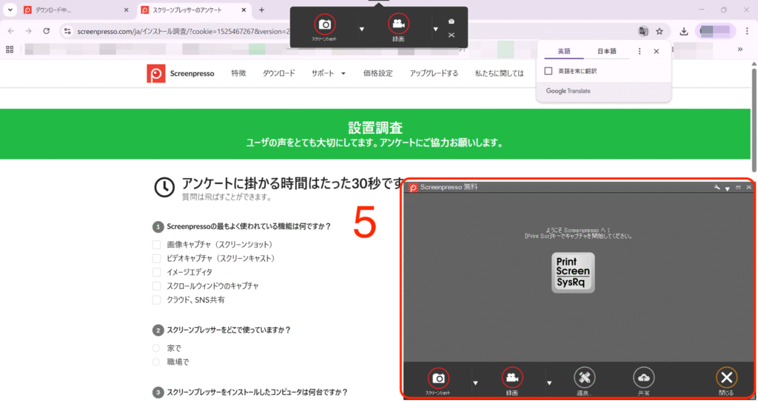The height and width of the screenshot is (402, 758).
Task: Check ビデオキャプチャ（スクリーンキャスト）option
Action: tap(157, 258)
